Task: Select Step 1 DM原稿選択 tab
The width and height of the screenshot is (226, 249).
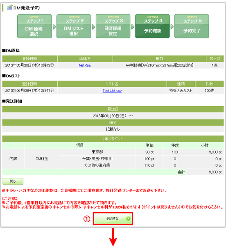Action: (x=34, y=26)
